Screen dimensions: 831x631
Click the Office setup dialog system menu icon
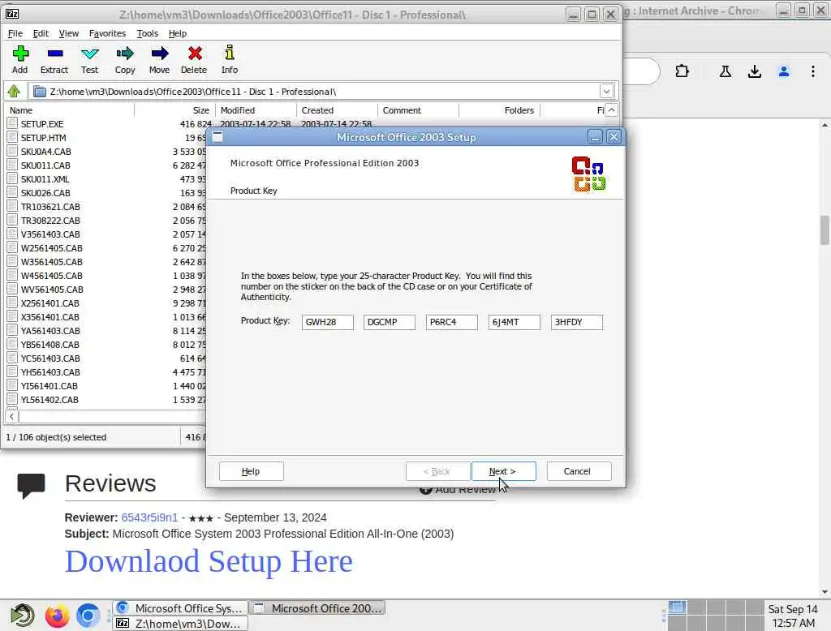[x=217, y=137]
